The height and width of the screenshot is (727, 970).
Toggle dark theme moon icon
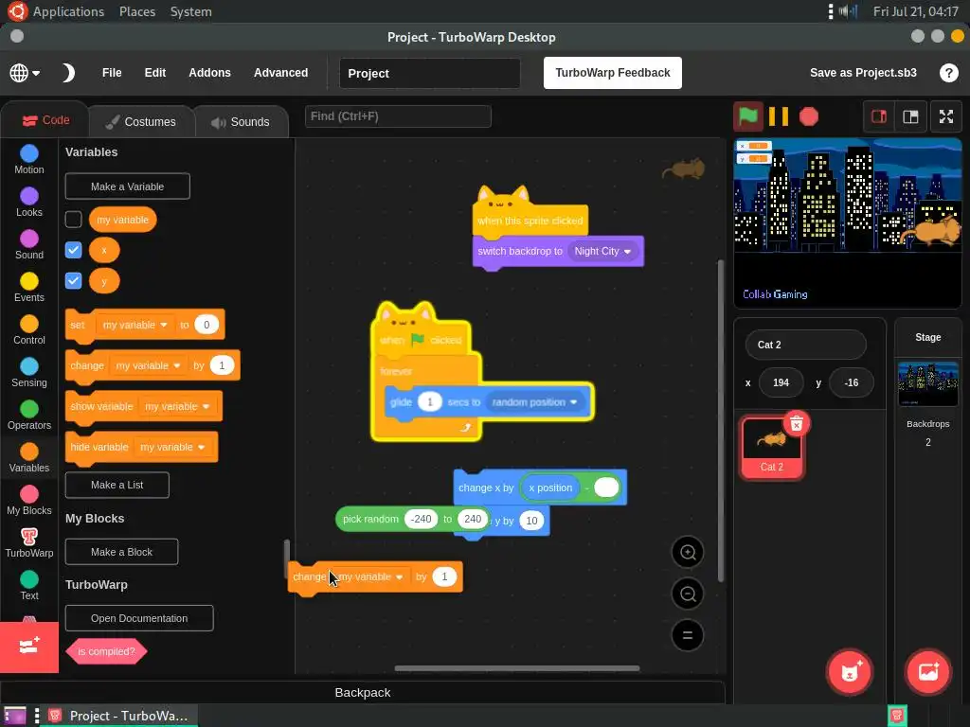point(67,73)
